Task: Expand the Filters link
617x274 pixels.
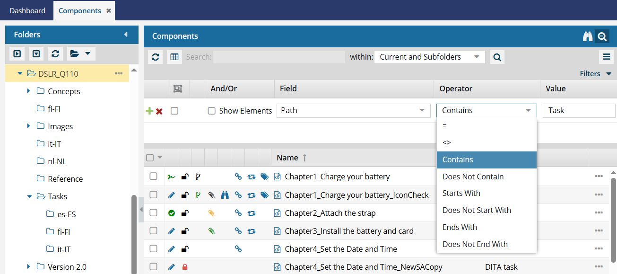Action: click(595, 74)
